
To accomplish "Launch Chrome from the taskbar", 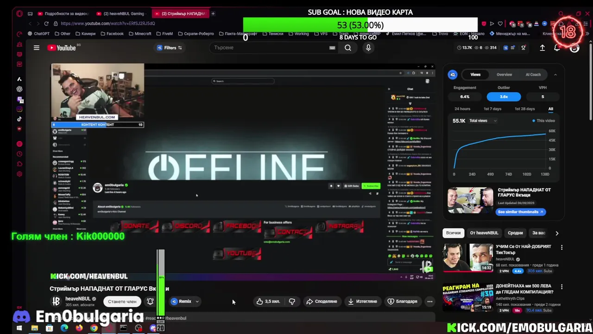I will tap(94, 328).
